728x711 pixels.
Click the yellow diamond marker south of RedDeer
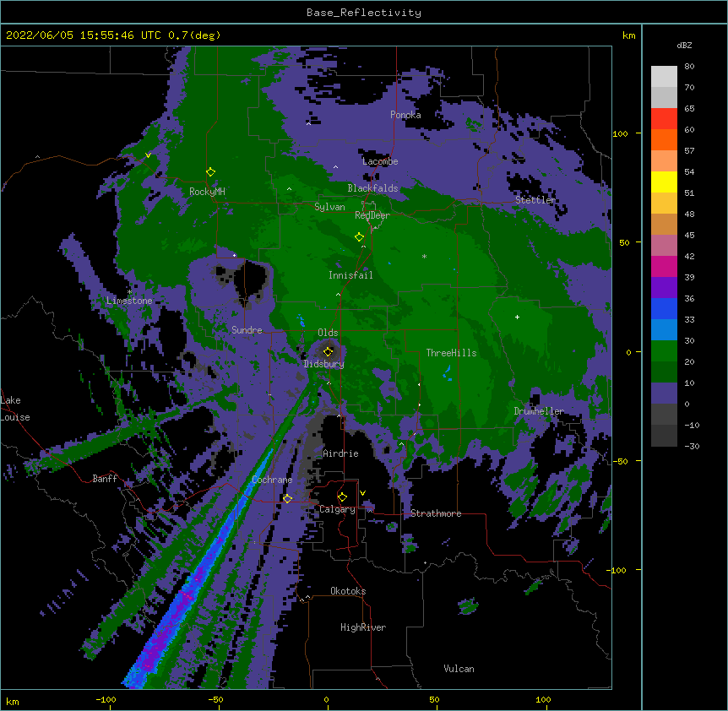pos(359,237)
